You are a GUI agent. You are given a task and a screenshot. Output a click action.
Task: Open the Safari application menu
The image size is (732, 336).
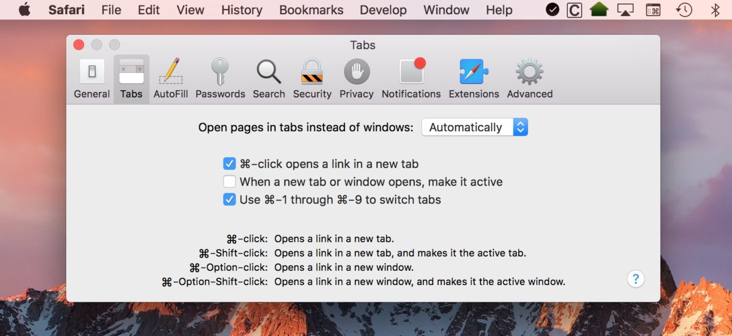point(66,10)
